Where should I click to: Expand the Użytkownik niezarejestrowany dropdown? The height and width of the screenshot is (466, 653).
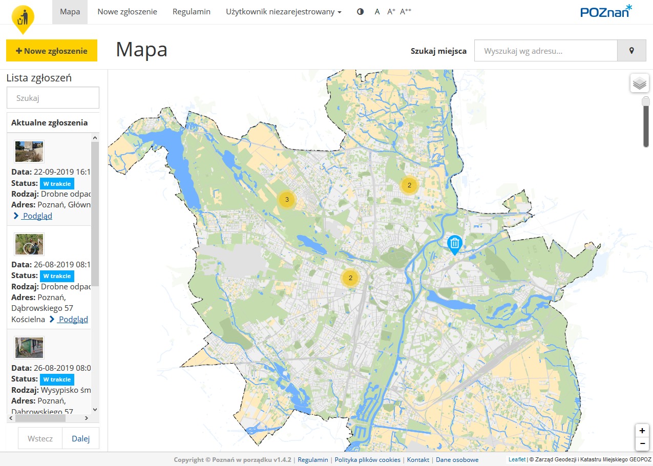pos(283,12)
